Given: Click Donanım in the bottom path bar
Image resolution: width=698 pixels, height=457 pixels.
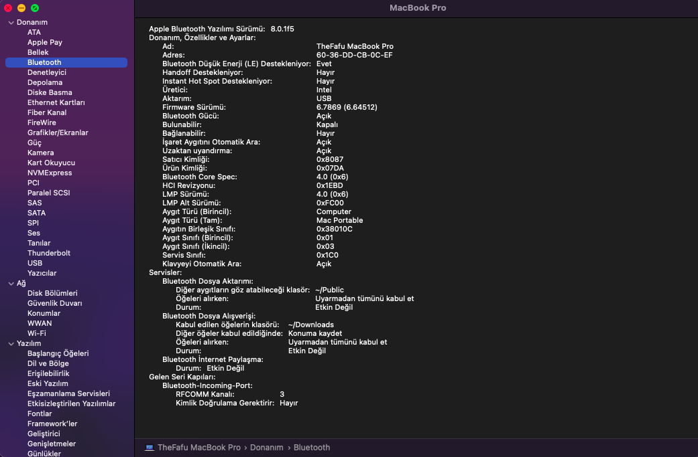Looking at the screenshot, I should pyautogui.click(x=266, y=448).
